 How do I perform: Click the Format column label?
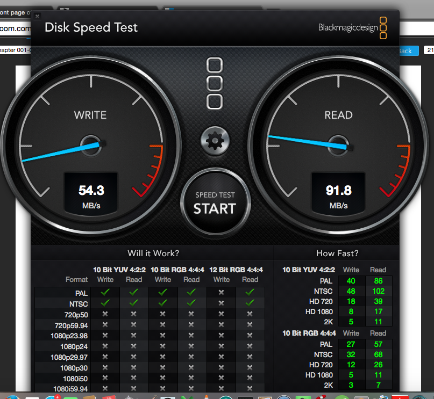[77, 280]
